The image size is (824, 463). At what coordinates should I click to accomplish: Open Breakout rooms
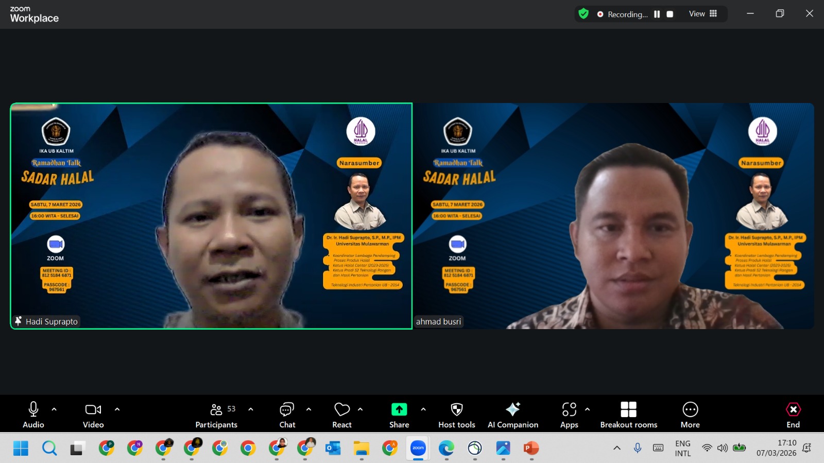(628, 415)
